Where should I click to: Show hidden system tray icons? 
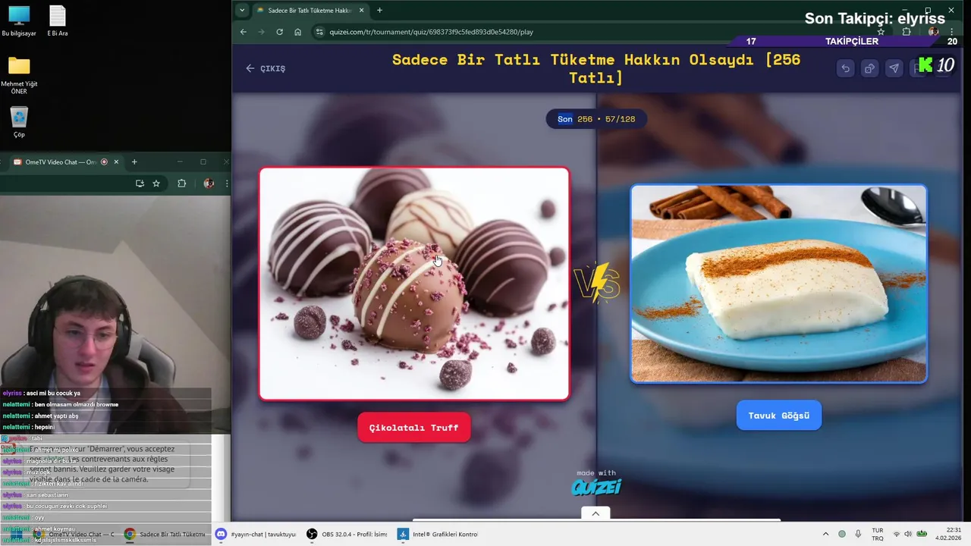click(826, 534)
